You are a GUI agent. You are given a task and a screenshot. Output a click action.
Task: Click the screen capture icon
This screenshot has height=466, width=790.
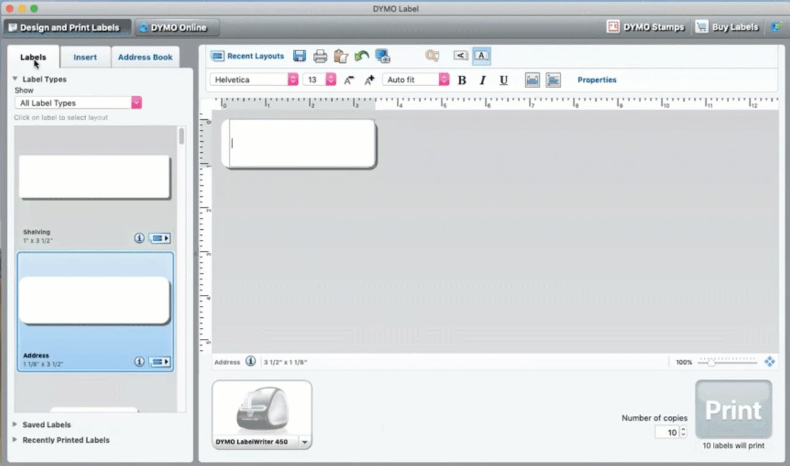(x=383, y=56)
